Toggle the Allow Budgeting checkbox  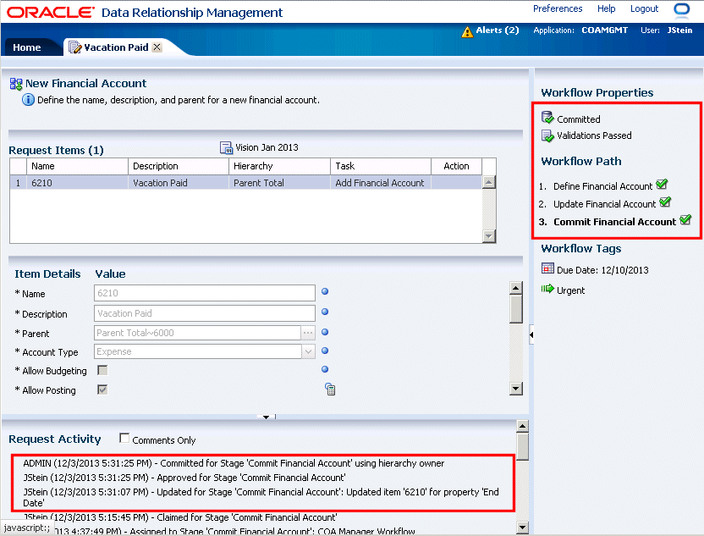click(102, 370)
